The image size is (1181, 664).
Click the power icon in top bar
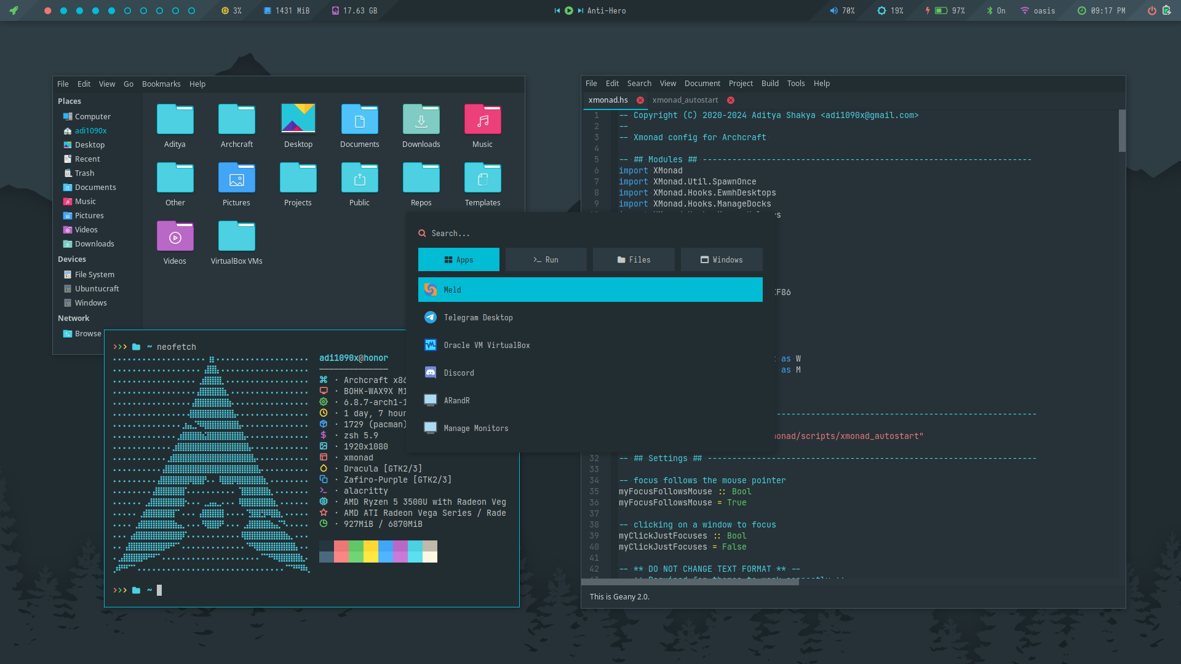click(x=1151, y=10)
